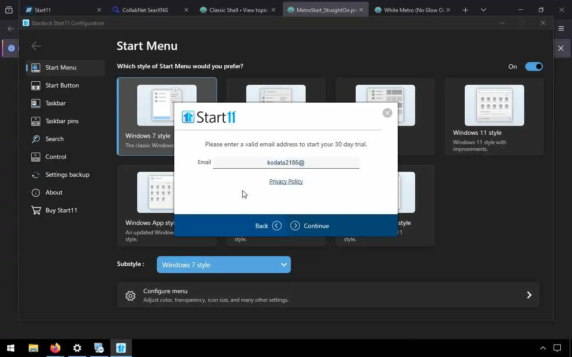
Task: Click the browser tab overview icon
Action: point(9,10)
